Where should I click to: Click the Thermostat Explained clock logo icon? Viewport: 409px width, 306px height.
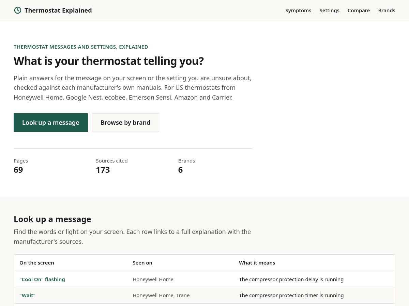(17, 10)
